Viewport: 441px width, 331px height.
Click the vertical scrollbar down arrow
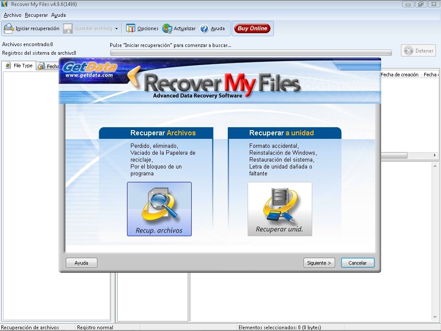435,317
